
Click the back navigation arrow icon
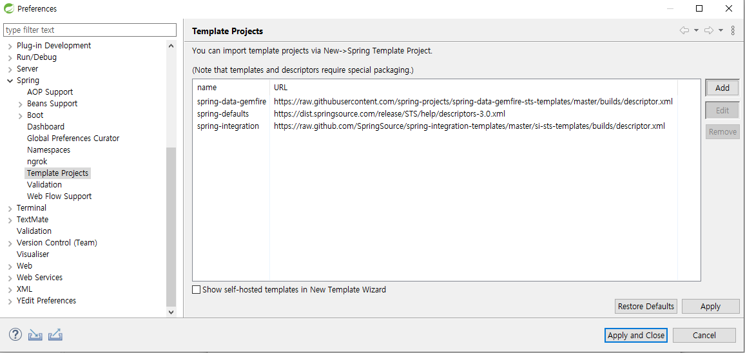[x=684, y=30]
